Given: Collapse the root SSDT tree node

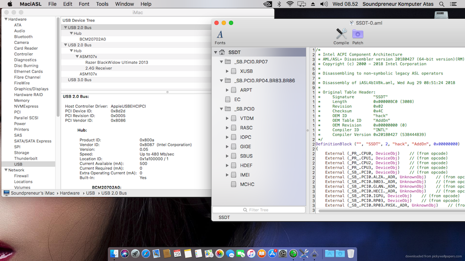Looking at the screenshot, I should point(216,52).
